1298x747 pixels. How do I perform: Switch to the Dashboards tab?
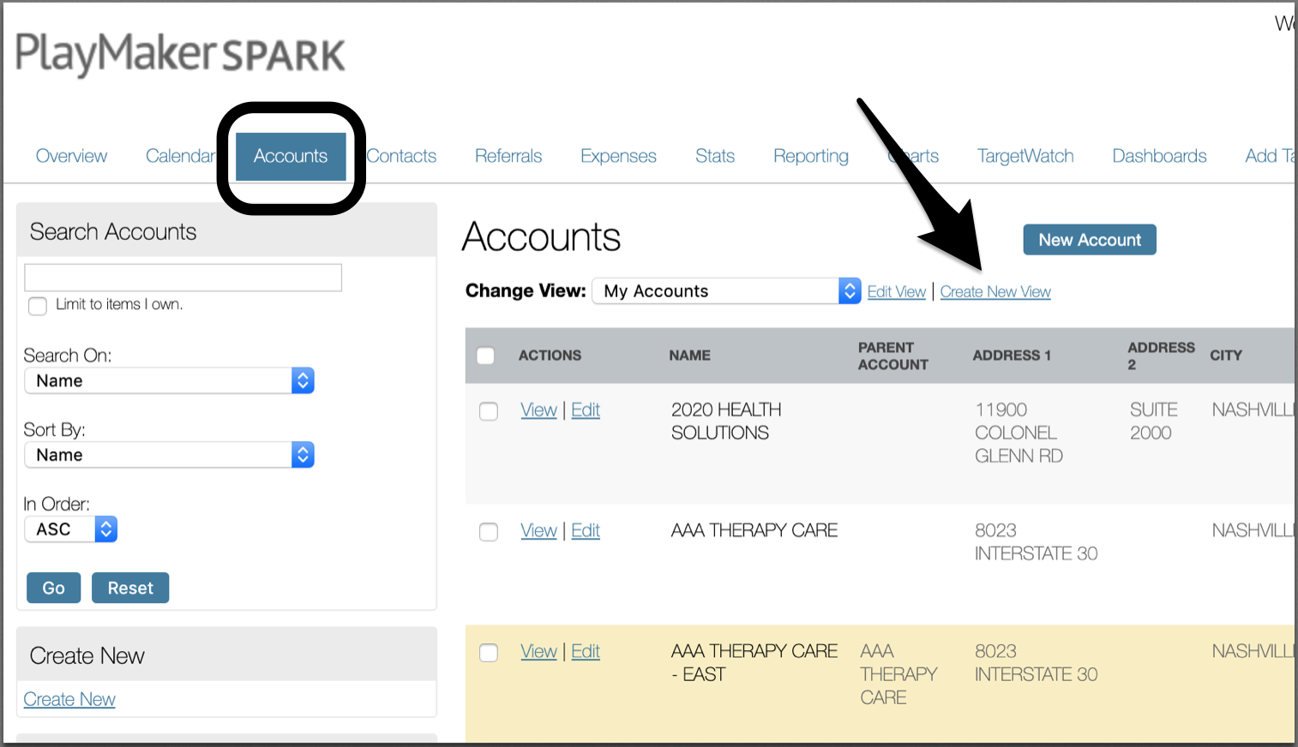(1159, 156)
